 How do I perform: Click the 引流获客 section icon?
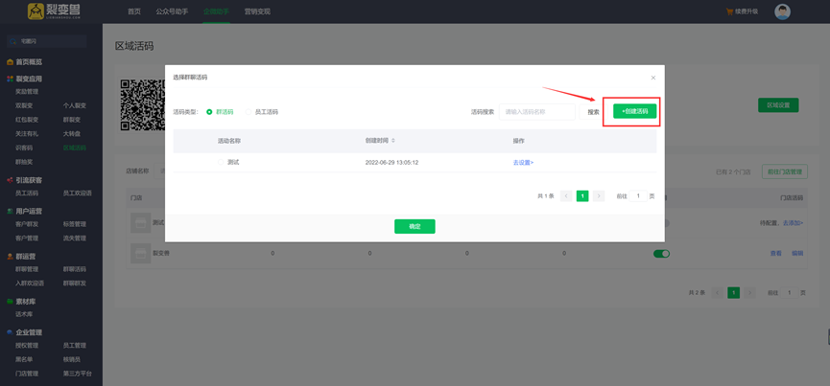[10, 180]
